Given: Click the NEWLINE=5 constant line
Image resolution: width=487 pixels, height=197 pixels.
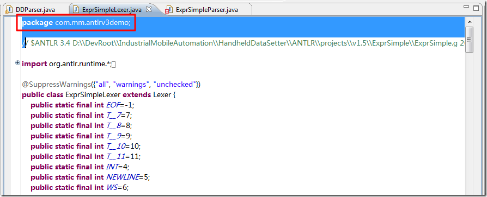Looking at the screenshot, I should coord(90,177).
